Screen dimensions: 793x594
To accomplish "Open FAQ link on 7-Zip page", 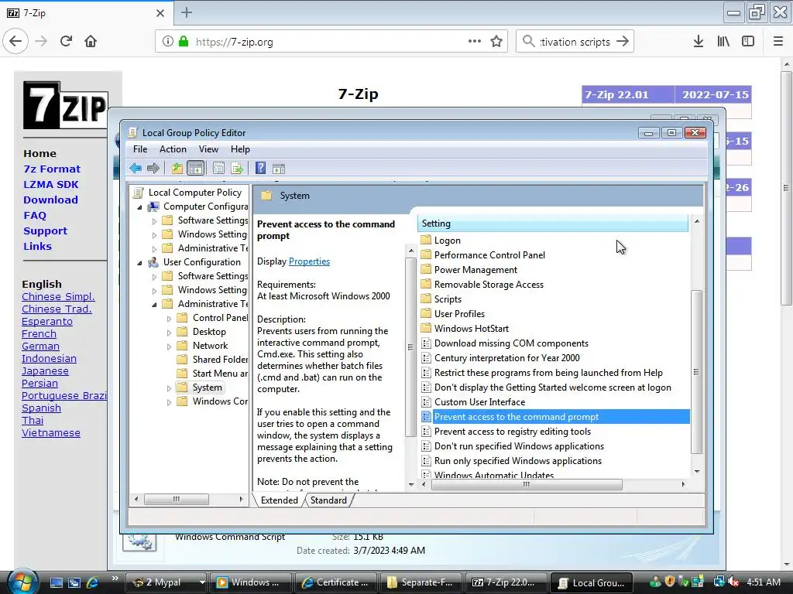I will click(x=35, y=216).
